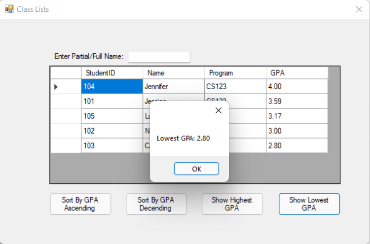Select the StudentID 105 cell
Image resolution: width=370 pixels, height=244 pixels.
pos(112,116)
